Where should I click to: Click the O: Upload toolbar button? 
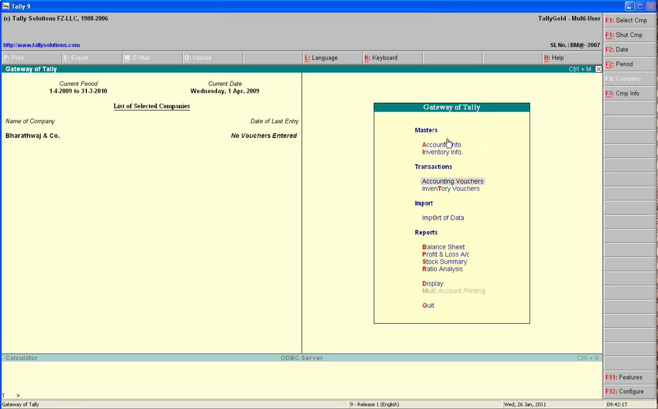click(213, 58)
